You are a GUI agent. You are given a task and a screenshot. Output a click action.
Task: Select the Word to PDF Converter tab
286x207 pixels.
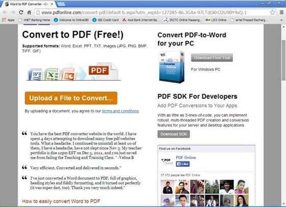[x=28, y=4]
